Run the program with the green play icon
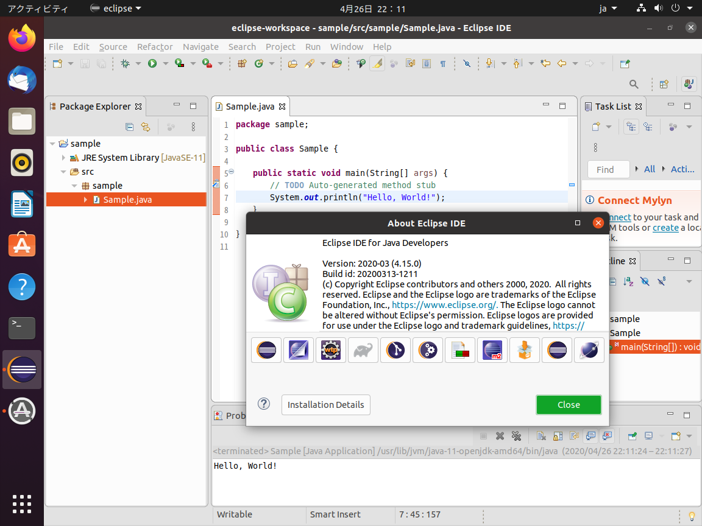 [x=153, y=63]
